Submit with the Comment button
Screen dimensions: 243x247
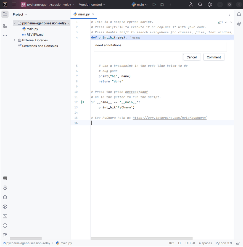[214, 57]
